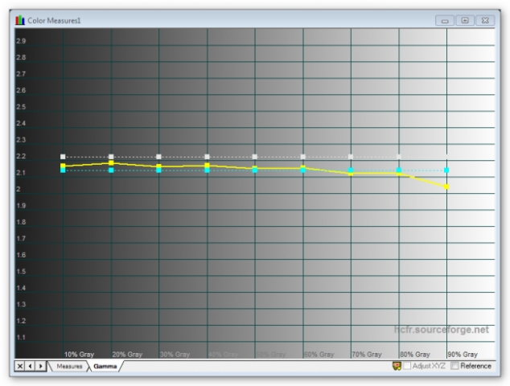Click the colored icon beside Adjust XYZ
The width and height of the screenshot is (510, 386).
tap(397, 366)
